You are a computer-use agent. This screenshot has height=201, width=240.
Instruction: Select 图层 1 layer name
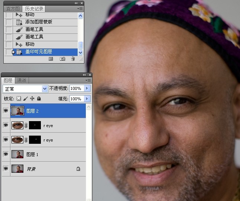(32, 154)
